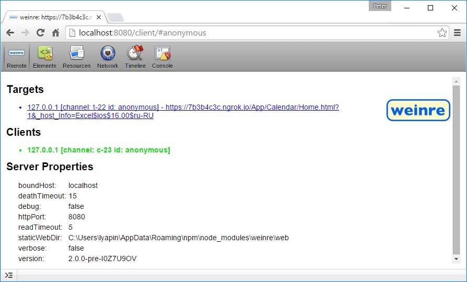Image resolution: width=467 pixels, height=282 pixels.
Task: Click the localhost:8080 address bar
Action: 258,33
